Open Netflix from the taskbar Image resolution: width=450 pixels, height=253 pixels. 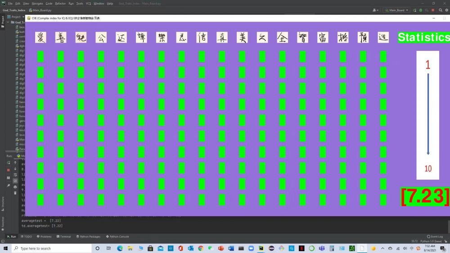click(x=301, y=248)
